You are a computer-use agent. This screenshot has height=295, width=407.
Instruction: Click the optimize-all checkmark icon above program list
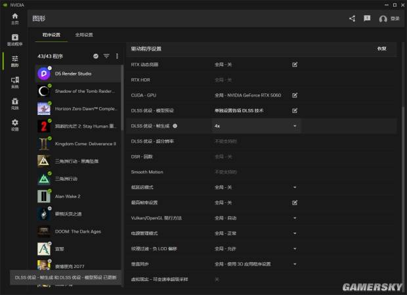point(96,56)
